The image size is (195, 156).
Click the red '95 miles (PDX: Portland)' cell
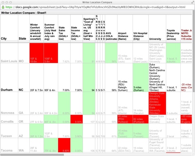tap(125, 119)
